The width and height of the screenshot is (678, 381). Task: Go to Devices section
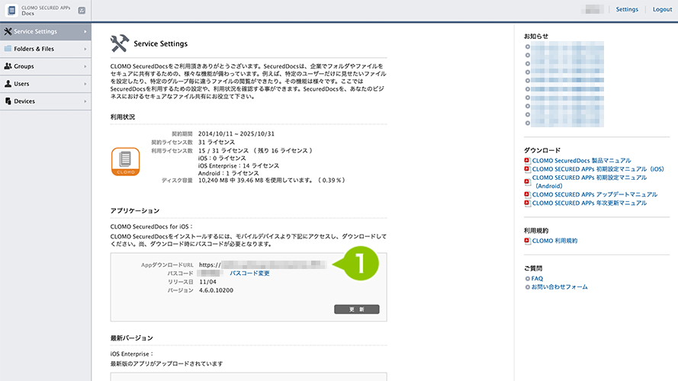[x=46, y=101]
